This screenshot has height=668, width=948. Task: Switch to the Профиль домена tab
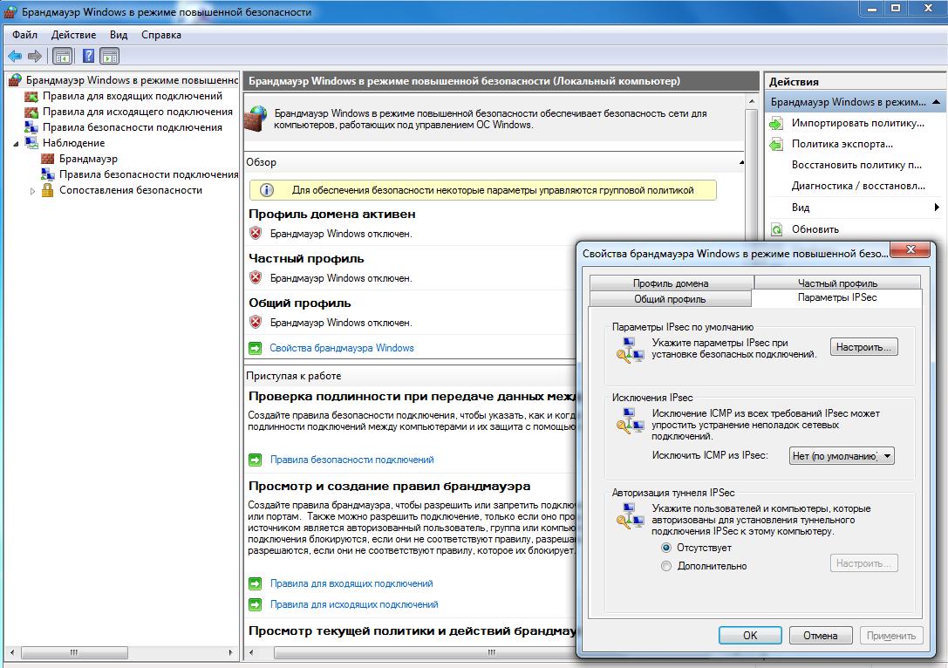click(x=671, y=283)
